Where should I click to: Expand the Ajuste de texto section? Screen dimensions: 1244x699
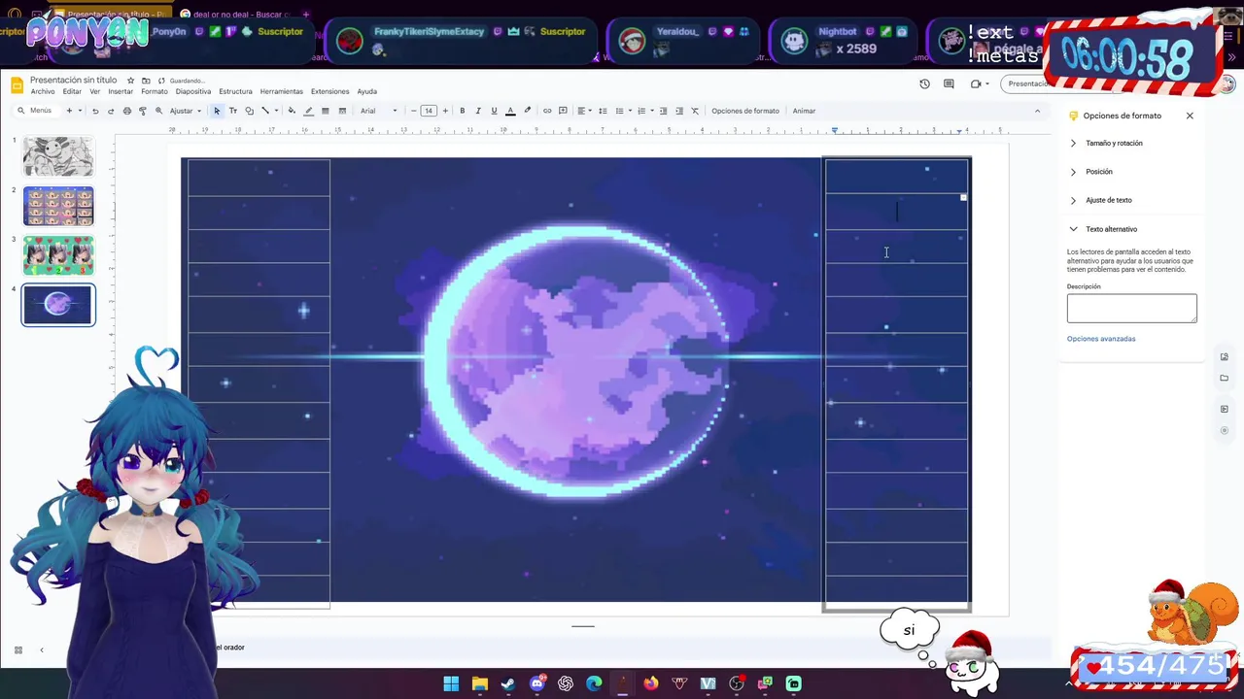click(x=1109, y=200)
